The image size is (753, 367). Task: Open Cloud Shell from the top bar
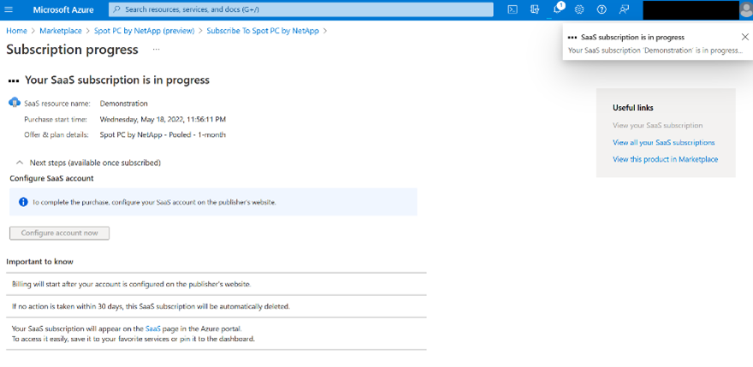click(x=513, y=9)
